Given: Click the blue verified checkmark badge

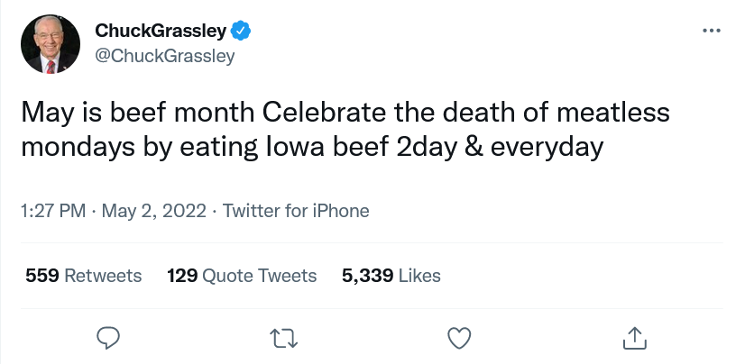Looking at the screenshot, I should point(240,31).
